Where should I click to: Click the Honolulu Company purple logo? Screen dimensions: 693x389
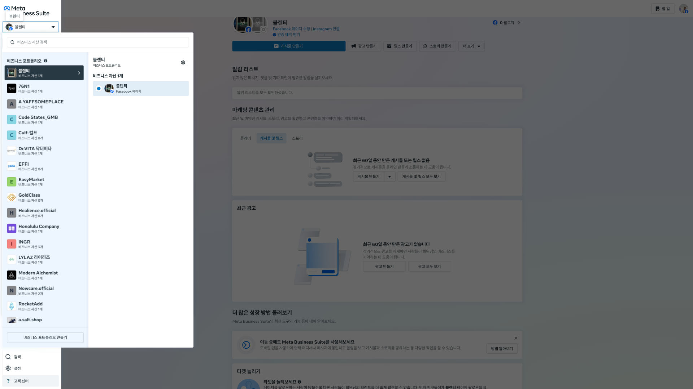point(12,228)
